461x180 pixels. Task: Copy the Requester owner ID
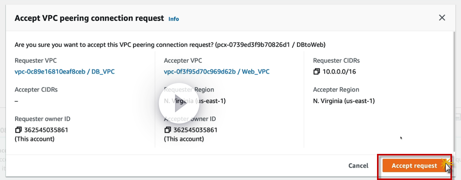pyautogui.click(x=18, y=130)
